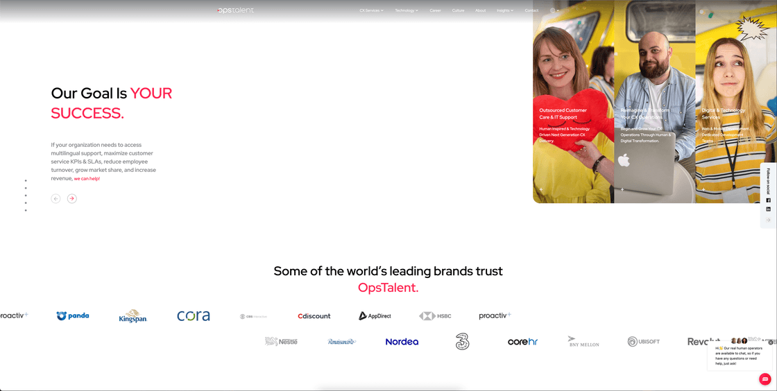
Task: Click the RenaissanceRe brand logo
Action: coord(341,342)
